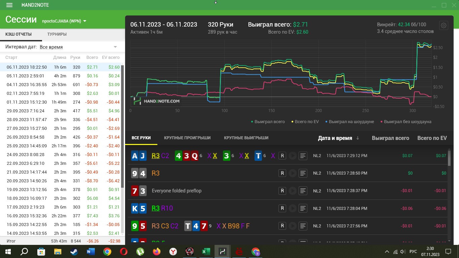This screenshot has height=258, width=459.
Task: Open Excel from the taskbar
Action: (x=206, y=251)
